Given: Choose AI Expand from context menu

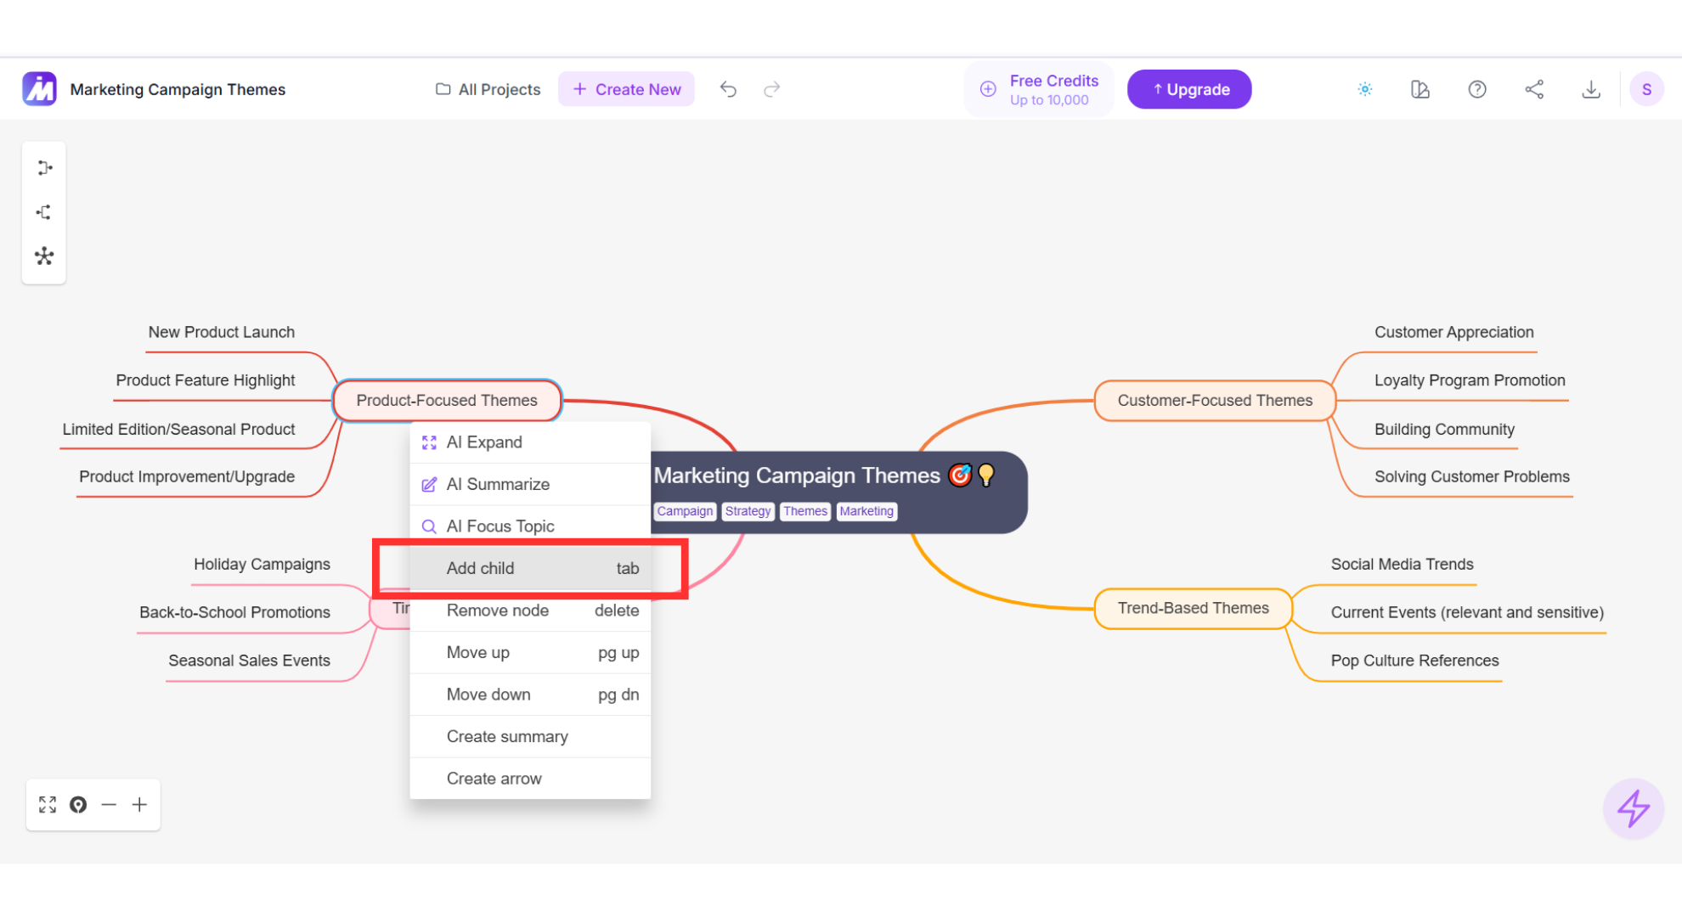Looking at the screenshot, I should pyautogui.click(x=530, y=442).
